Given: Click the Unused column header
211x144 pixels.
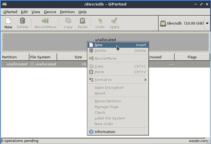Looking at the screenshot, I should (162, 57).
